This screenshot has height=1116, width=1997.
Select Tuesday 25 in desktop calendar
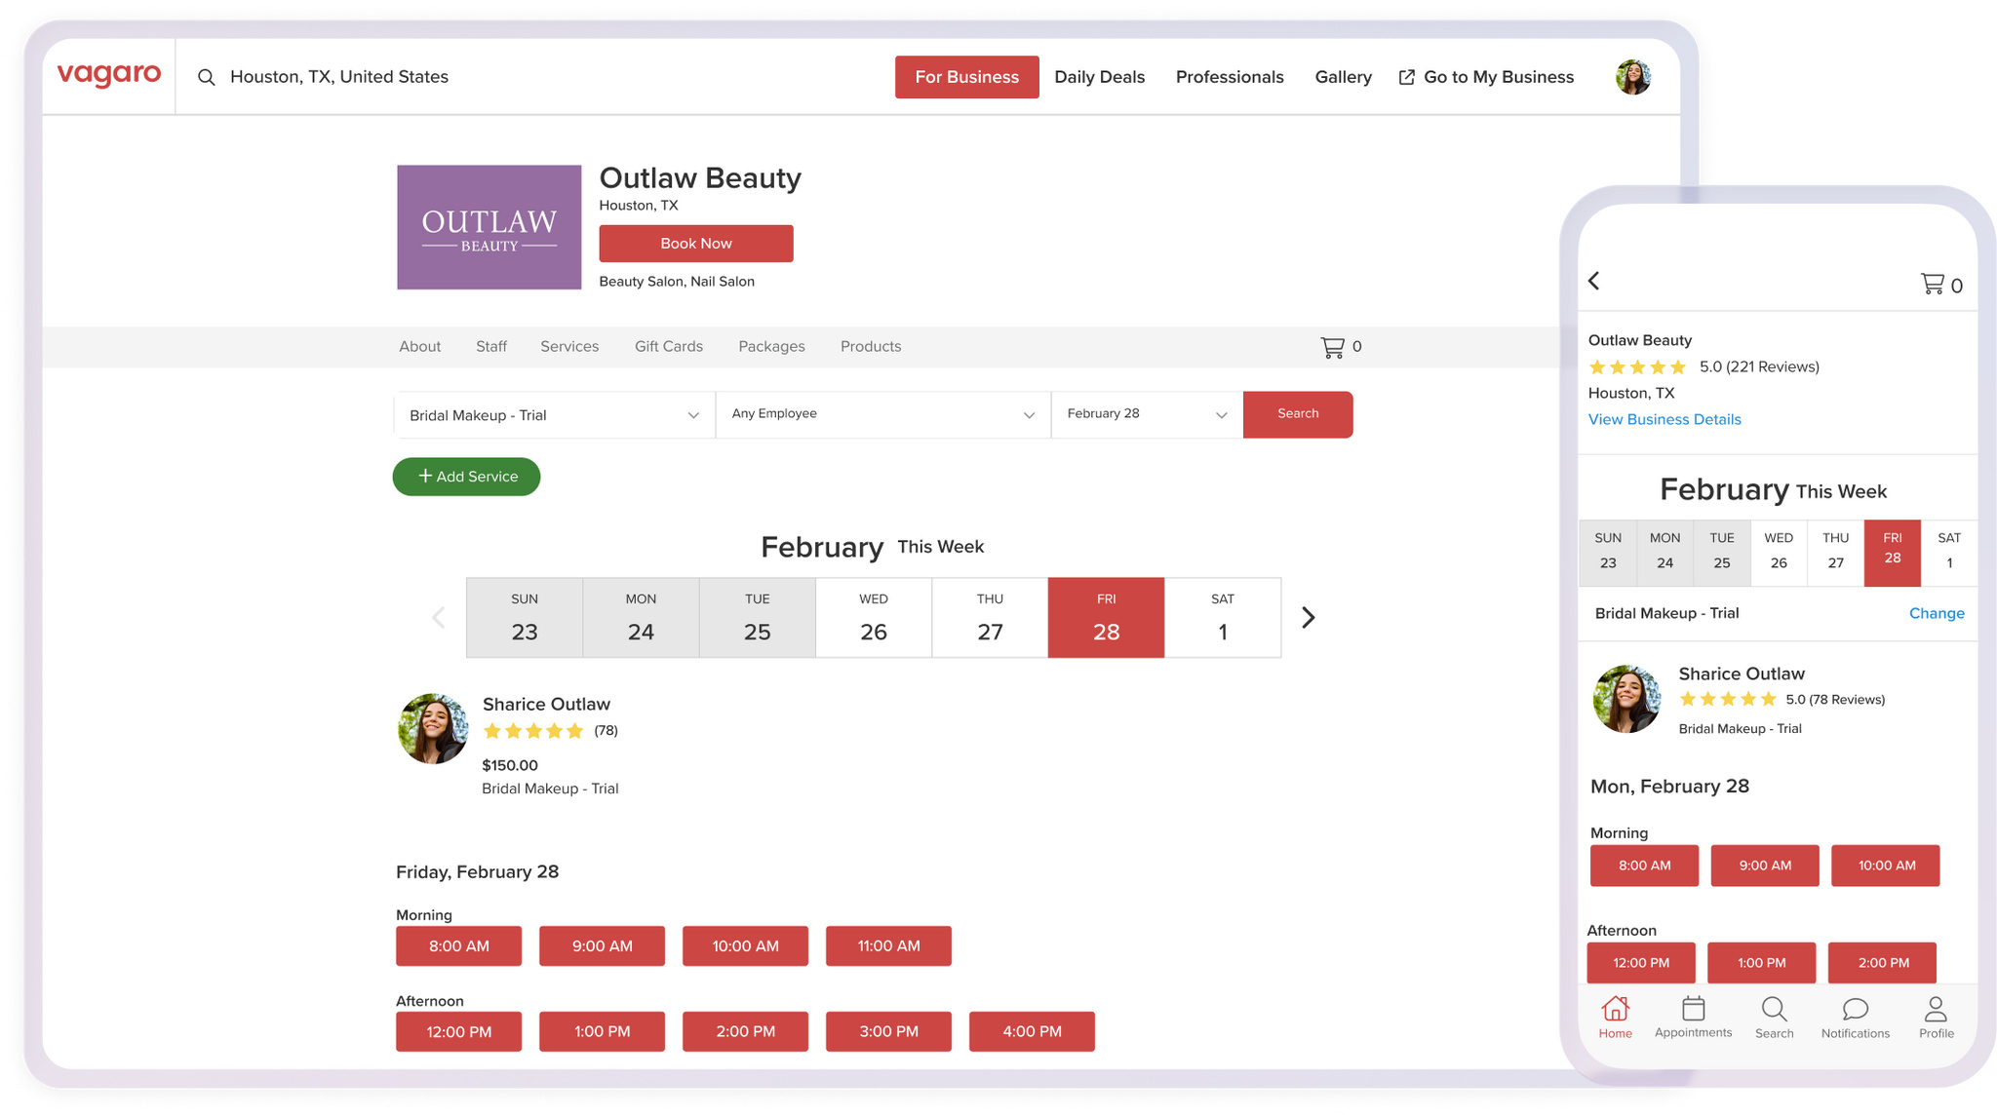(x=758, y=618)
